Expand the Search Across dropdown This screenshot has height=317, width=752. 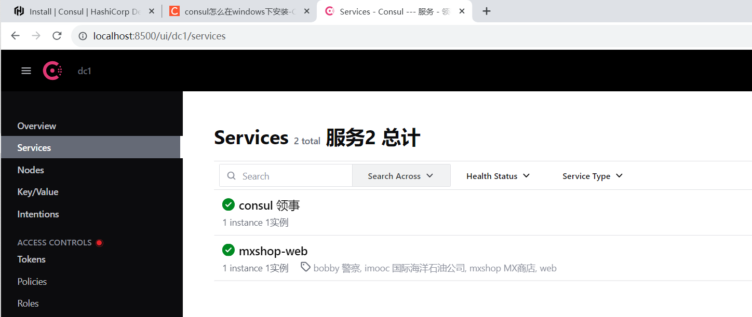coord(401,176)
